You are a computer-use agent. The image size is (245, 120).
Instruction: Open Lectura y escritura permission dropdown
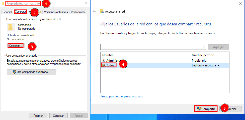(206, 65)
